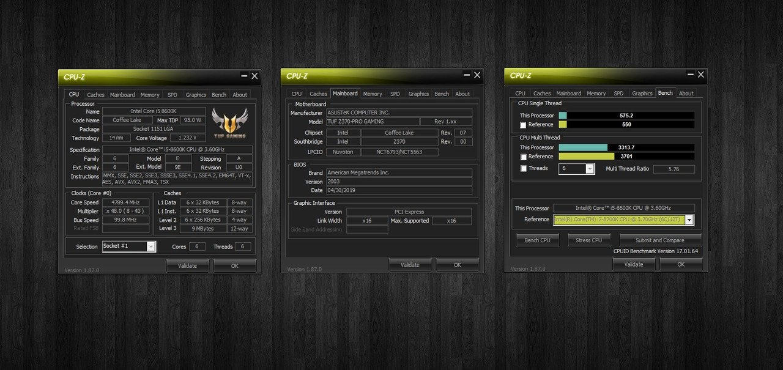The image size is (783, 370).
Task: Click the multi thread reference 3701 bar
Action: pyautogui.click(x=626, y=157)
